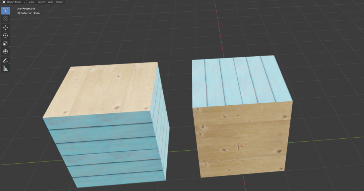364x191 pixels.
Task: Open the Object Mode dropdown
Action: pyautogui.click(x=14, y=2)
